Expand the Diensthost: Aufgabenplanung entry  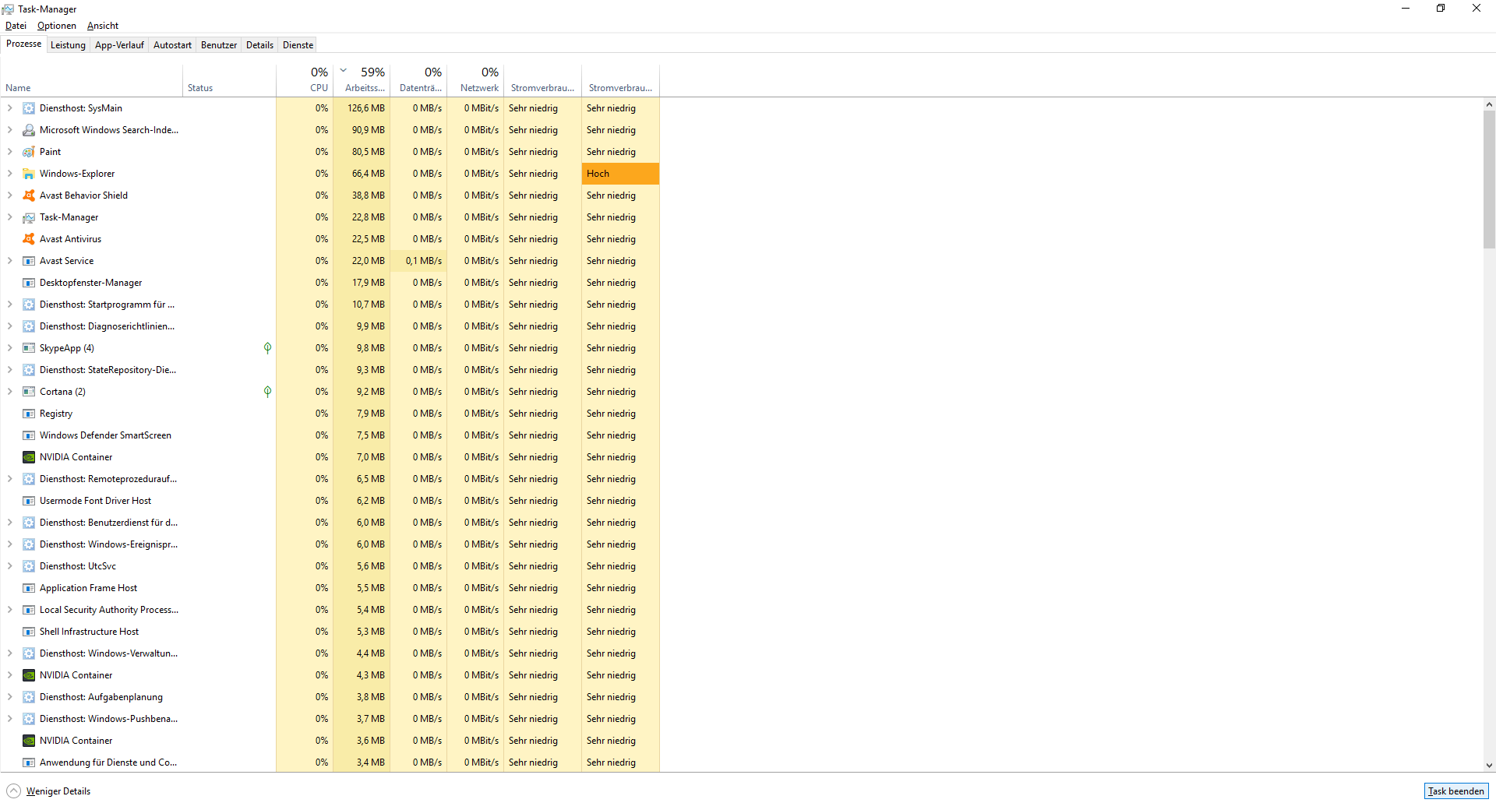9,697
